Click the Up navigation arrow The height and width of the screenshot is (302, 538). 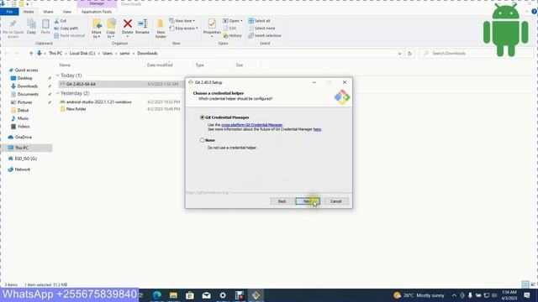[31, 54]
